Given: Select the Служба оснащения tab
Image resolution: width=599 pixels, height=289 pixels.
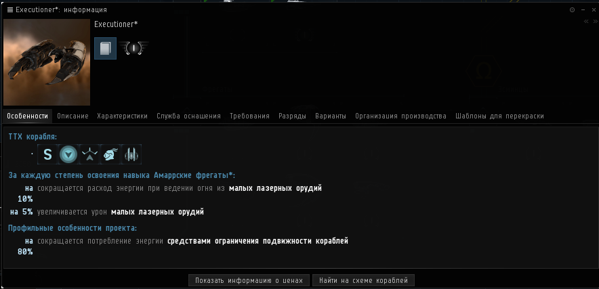Looking at the screenshot, I should click(x=188, y=116).
